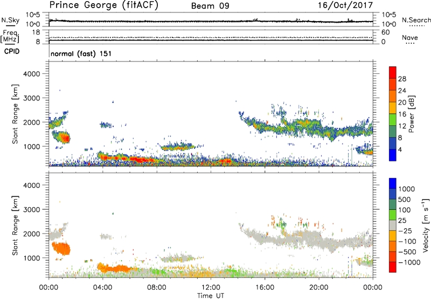Click the 'Beam 09' heading
The height and width of the screenshot is (299, 431).
210,6
